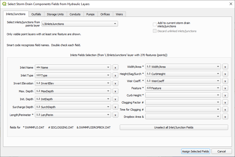
Task: Click Unselect all Inlet/Junction Fields
Action: click(174, 127)
